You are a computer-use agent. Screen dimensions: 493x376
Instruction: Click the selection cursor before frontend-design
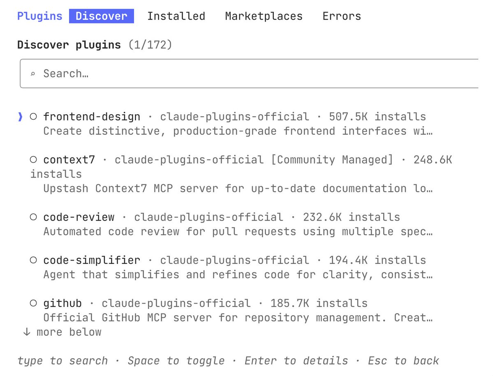pyautogui.click(x=21, y=117)
